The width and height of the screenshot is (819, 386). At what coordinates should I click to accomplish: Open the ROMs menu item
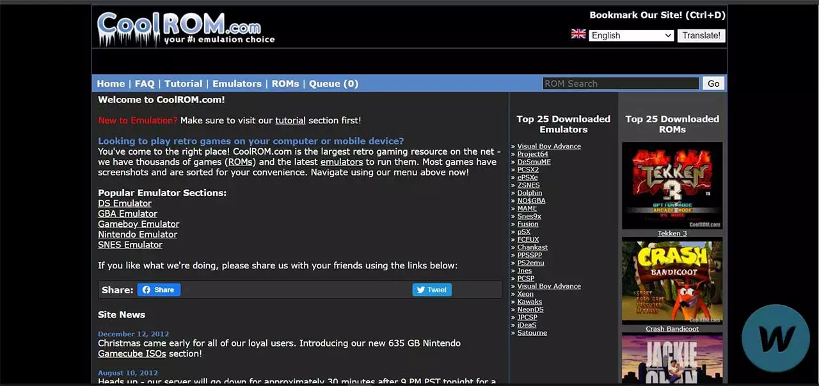coord(285,84)
